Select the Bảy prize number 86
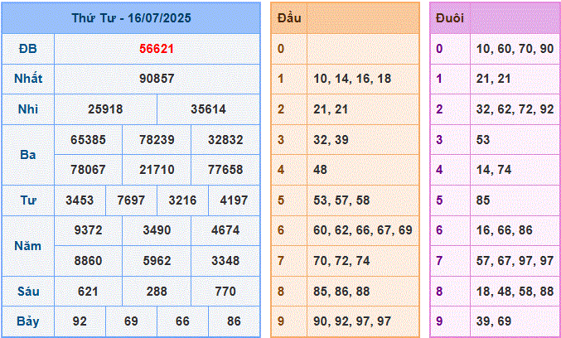Viewport: 561px width, 338px height. coord(234,321)
